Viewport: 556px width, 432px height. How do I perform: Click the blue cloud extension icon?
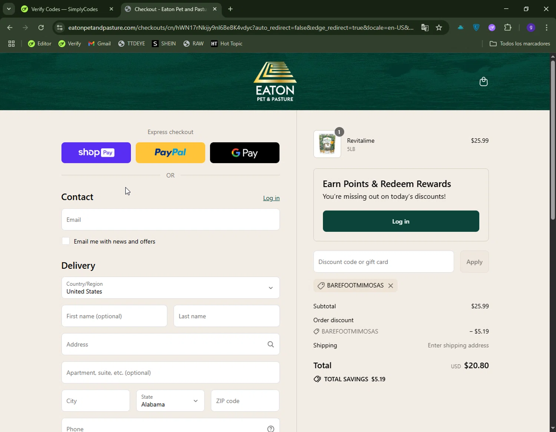pos(460,27)
